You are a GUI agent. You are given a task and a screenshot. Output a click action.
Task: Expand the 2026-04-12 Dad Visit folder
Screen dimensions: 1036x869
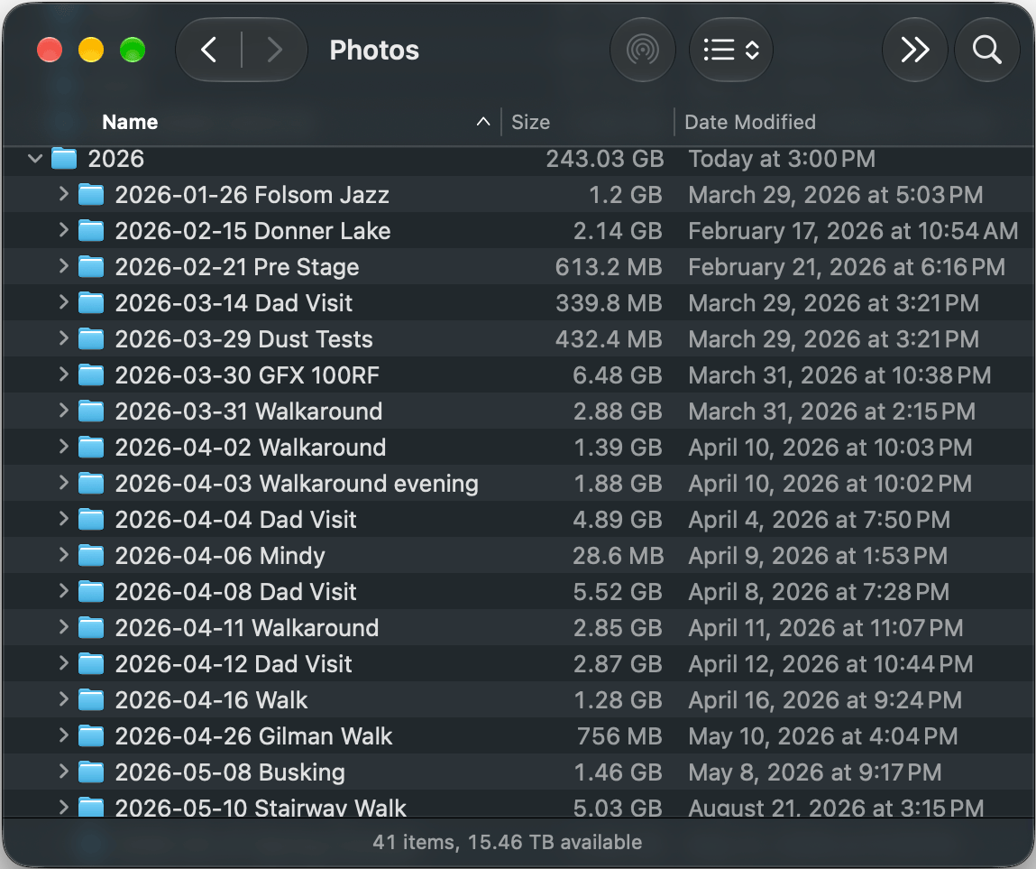tap(63, 663)
